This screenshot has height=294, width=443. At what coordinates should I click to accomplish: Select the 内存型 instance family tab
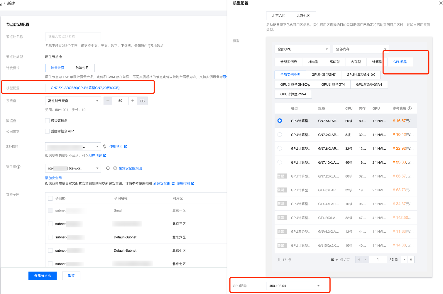pyautogui.click(x=356, y=62)
